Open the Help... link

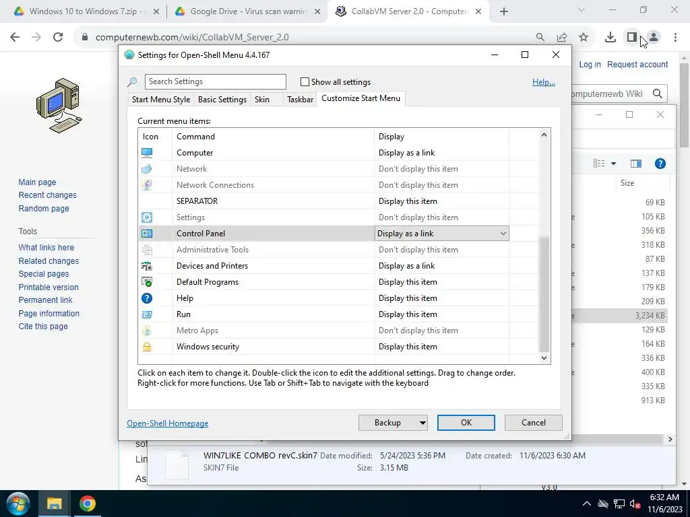[544, 81]
